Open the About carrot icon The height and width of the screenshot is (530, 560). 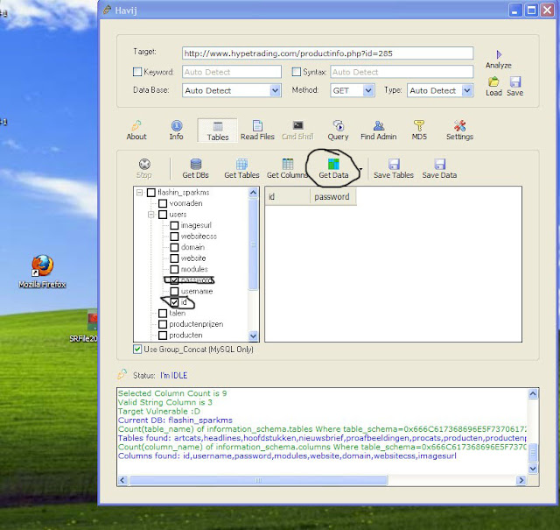(136, 125)
